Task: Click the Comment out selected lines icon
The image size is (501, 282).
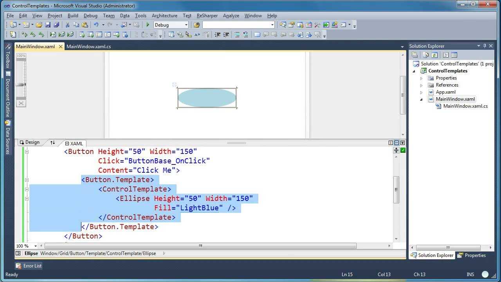Action: [237, 34]
